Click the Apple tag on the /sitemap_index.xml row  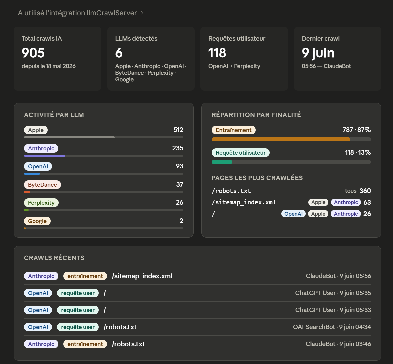[x=318, y=202]
